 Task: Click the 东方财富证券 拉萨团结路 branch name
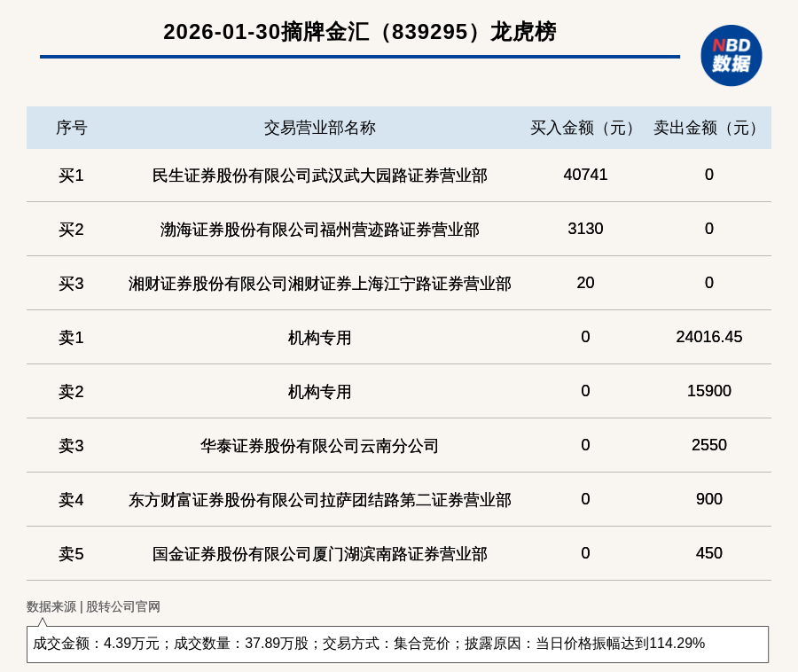coord(319,500)
